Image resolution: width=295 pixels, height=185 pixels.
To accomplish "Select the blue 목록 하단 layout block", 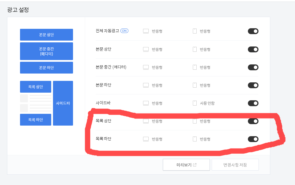I will click(36, 120).
